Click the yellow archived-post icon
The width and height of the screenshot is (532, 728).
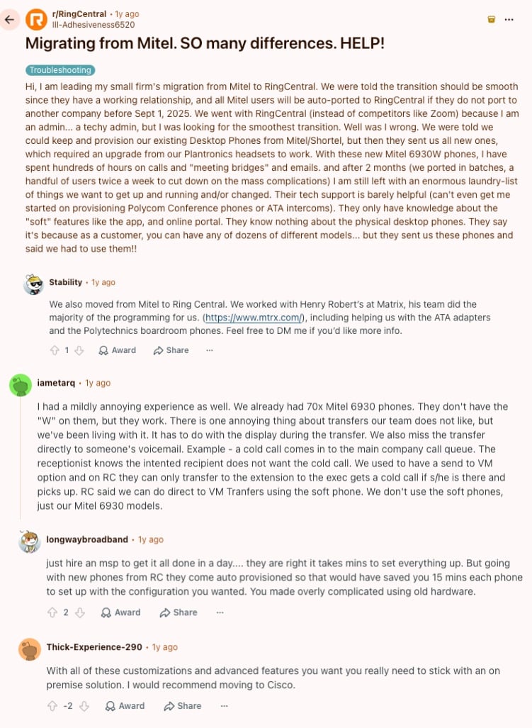[491, 20]
